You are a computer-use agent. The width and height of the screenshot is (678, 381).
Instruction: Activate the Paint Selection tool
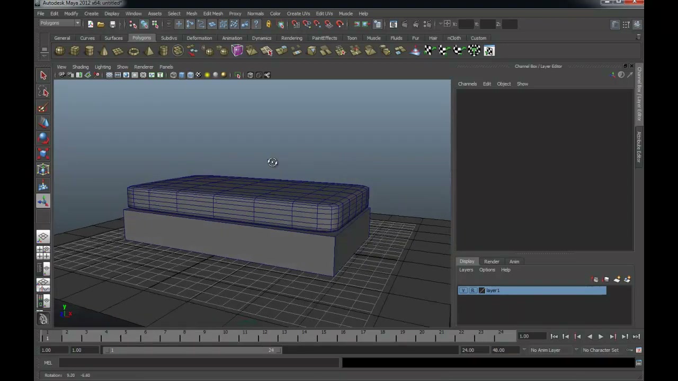(x=43, y=108)
